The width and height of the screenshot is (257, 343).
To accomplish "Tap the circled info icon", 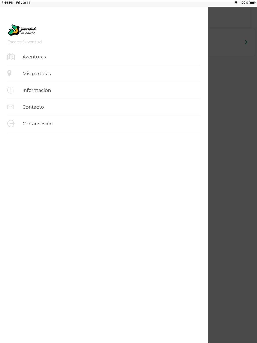I will tap(11, 90).
